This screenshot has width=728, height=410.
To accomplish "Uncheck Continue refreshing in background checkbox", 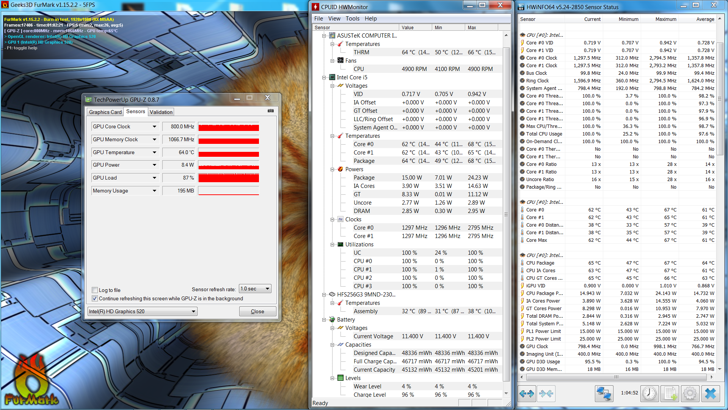I will point(95,298).
